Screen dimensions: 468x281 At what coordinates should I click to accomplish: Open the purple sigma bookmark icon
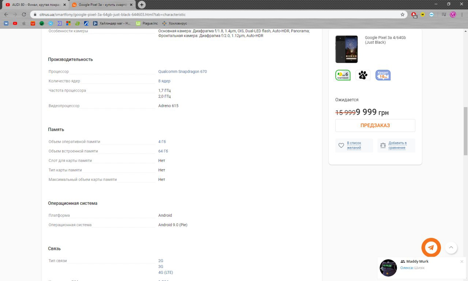tap(60, 23)
